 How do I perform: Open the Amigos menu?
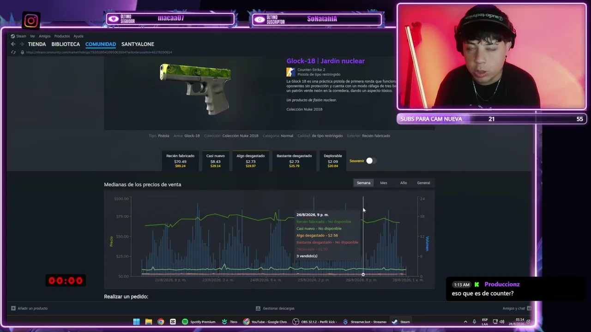click(45, 36)
